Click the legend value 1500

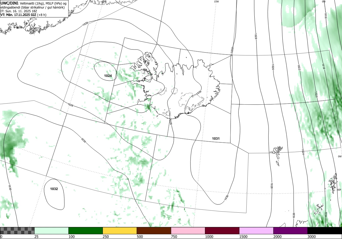243,237
